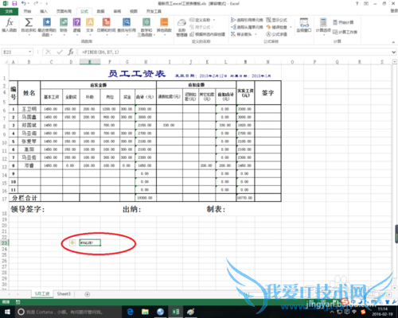Open the Name Box dropdown showing E23
Image resolution: width=398 pixels, height=318 pixels.
tap(30, 52)
